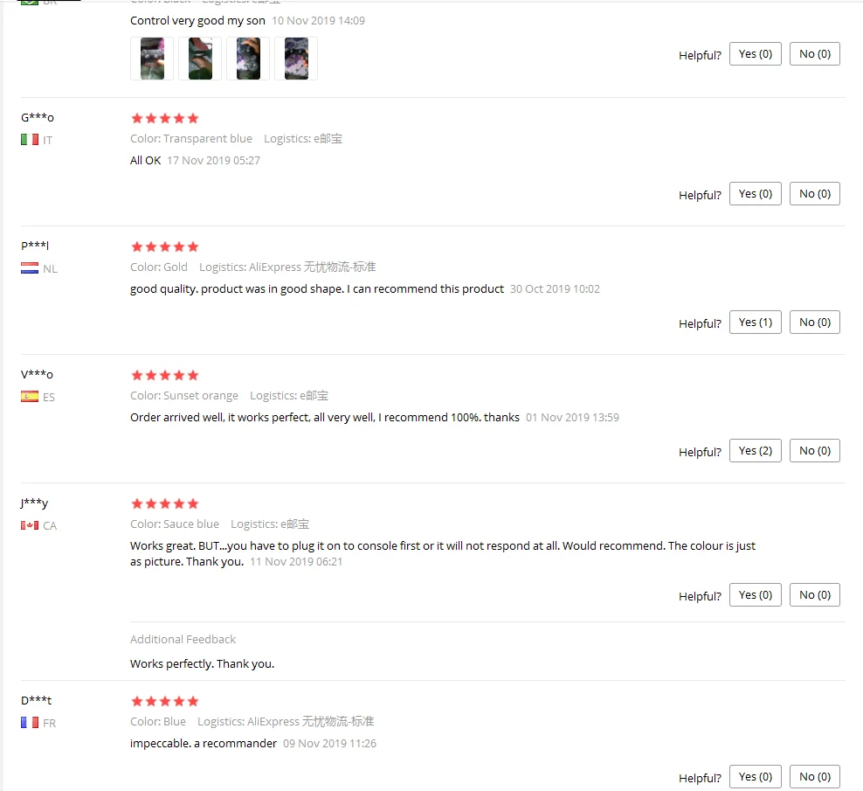Open the first review photo thumbnail
Image resolution: width=863 pixels, height=791 pixels.
[152, 59]
